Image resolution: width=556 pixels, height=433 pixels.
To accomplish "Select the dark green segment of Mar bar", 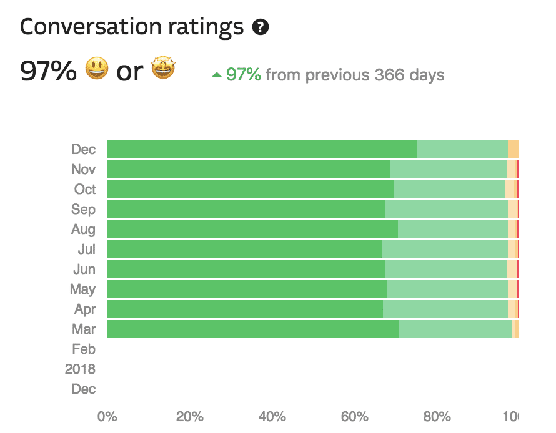I will [253, 329].
